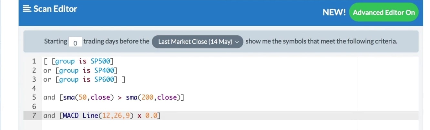
Task: Toggle the Advanced Editor On switch
Action: tap(384, 13)
